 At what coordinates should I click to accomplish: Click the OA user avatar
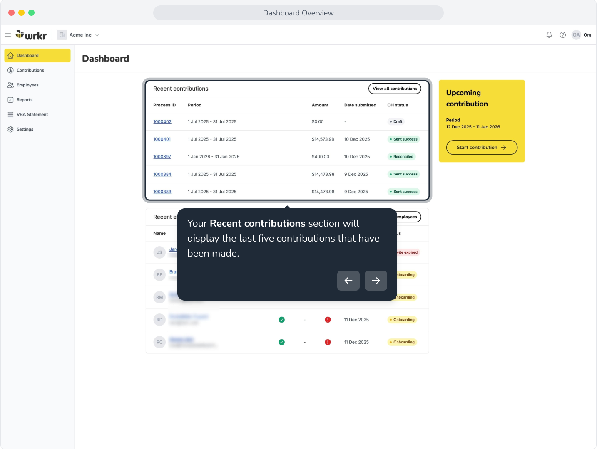pyautogui.click(x=576, y=35)
